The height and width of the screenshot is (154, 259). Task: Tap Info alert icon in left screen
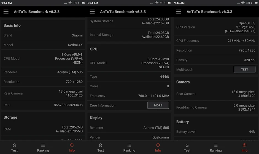click(x=72, y=145)
